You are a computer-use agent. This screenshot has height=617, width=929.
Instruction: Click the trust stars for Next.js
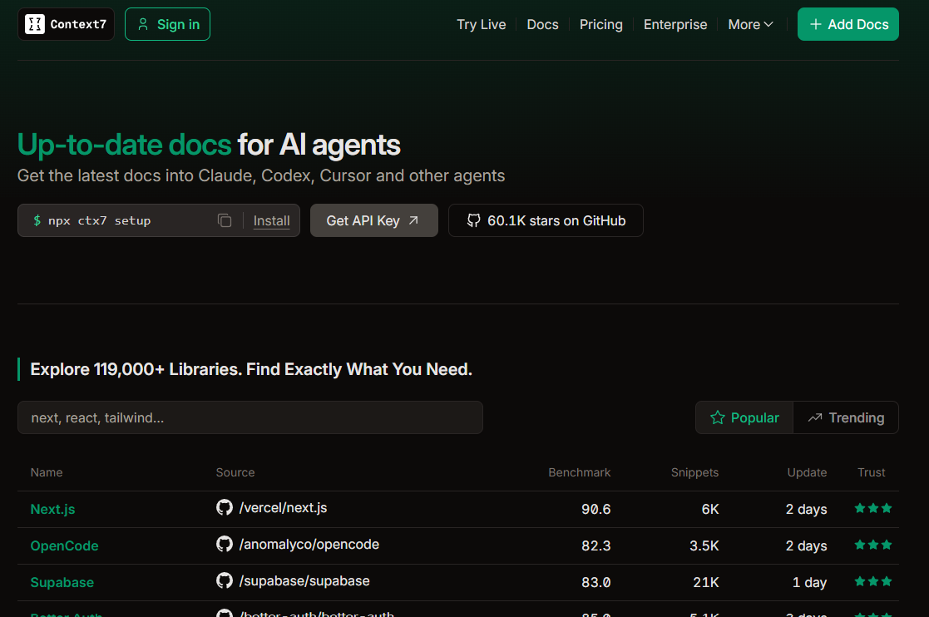872,508
